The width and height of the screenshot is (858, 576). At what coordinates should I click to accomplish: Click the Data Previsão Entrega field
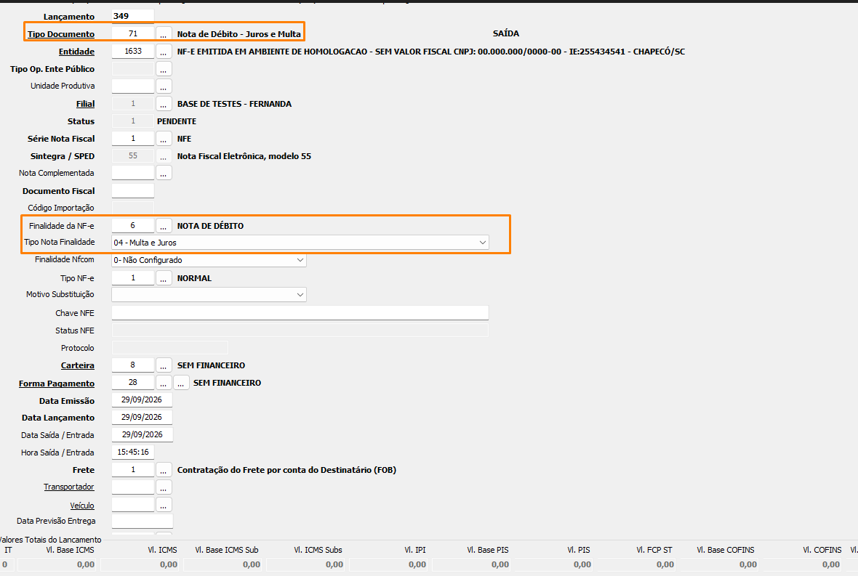tap(143, 521)
